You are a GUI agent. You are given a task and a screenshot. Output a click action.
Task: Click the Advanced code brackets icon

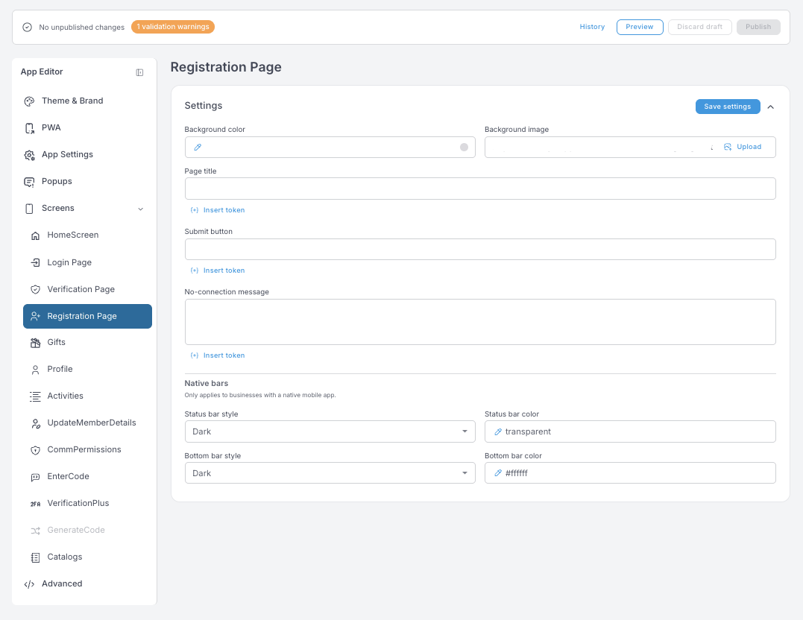[29, 584]
